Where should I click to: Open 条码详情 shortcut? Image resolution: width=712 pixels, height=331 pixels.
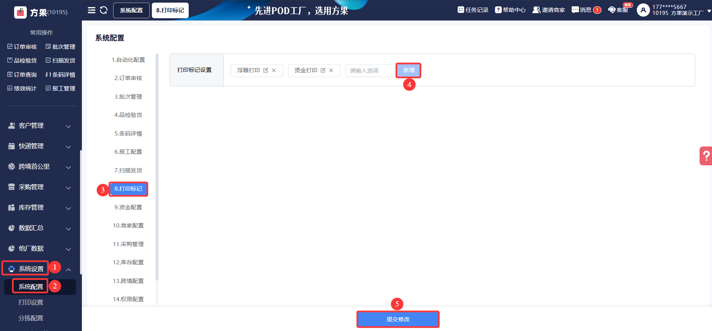click(60, 74)
